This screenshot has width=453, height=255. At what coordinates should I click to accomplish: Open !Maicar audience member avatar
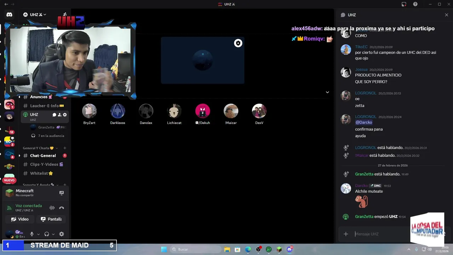tap(231, 111)
